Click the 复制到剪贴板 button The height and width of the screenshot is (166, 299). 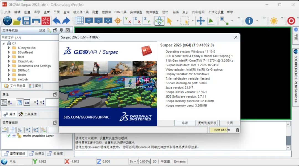coord(207,123)
